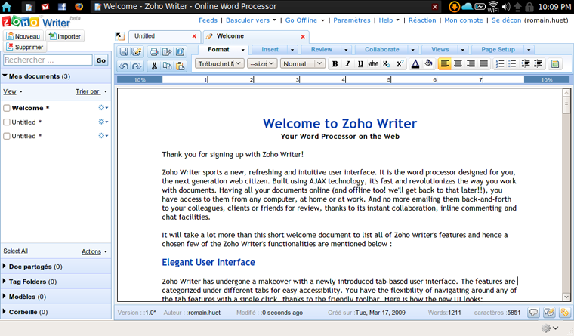This screenshot has height=336, width=574.
Task: Click the volume icon in the system tray
Action: tap(506, 7)
